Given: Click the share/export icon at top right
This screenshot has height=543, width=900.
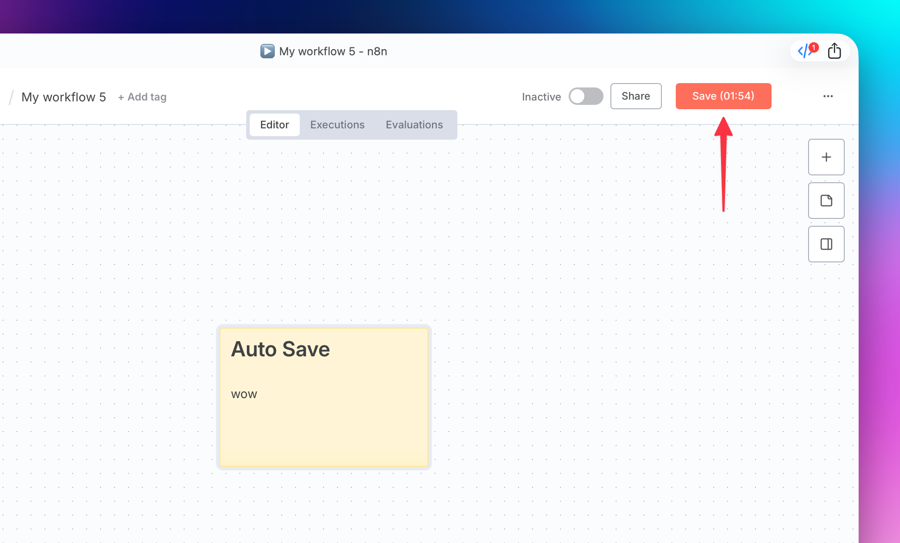Looking at the screenshot, I should click(835, 50).
